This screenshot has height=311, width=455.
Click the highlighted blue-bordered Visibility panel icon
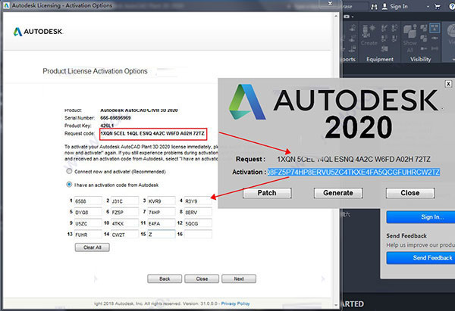tap(435, 28)
